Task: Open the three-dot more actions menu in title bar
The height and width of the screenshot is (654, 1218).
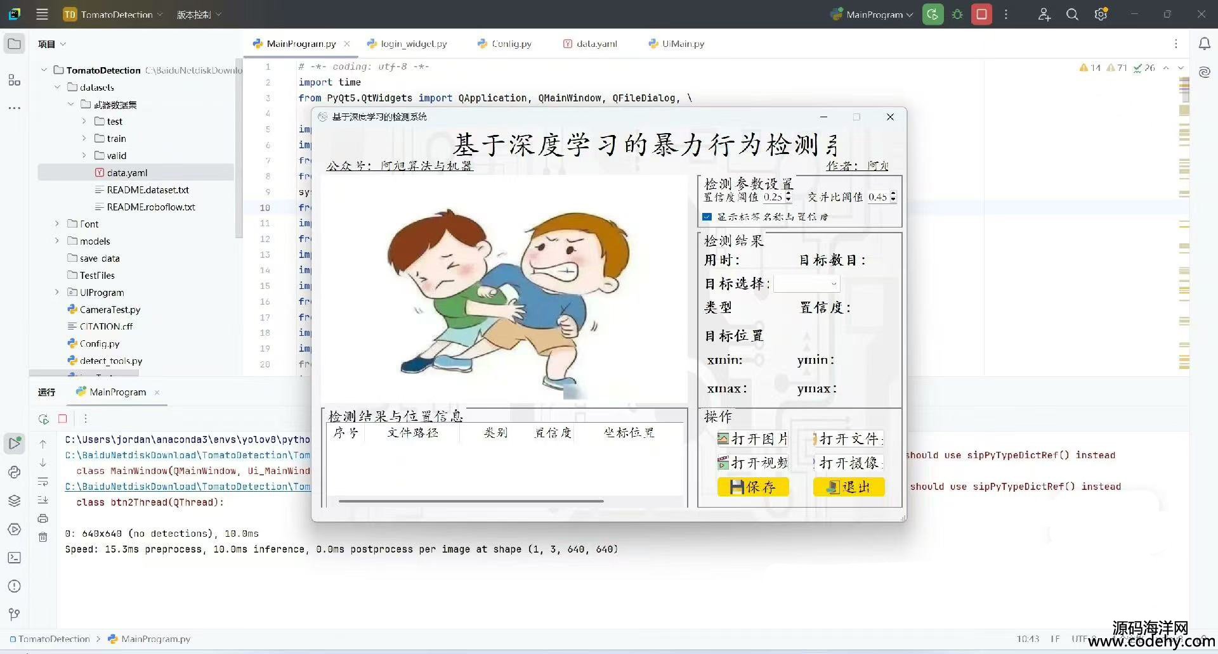Action: tap(1006, 14)
